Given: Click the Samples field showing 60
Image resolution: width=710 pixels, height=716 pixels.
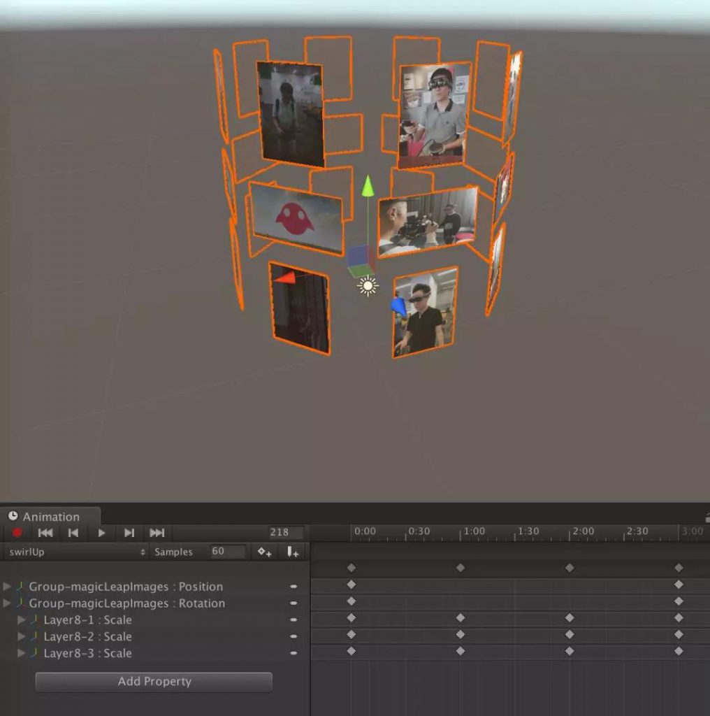Looking at the screenshot, I should (x=228, y=551).
